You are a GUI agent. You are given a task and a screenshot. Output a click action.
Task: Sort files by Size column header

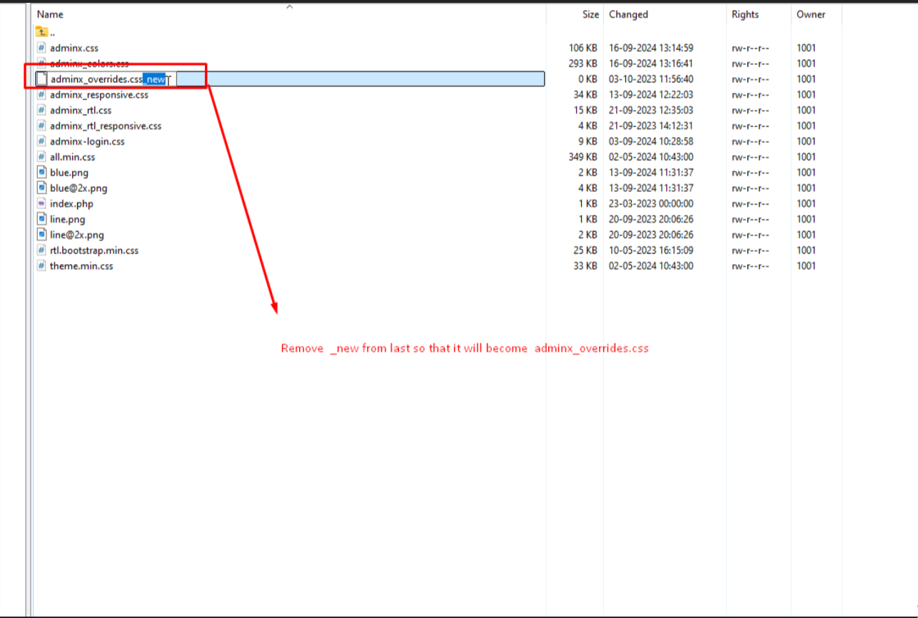[x=590, y=14]
